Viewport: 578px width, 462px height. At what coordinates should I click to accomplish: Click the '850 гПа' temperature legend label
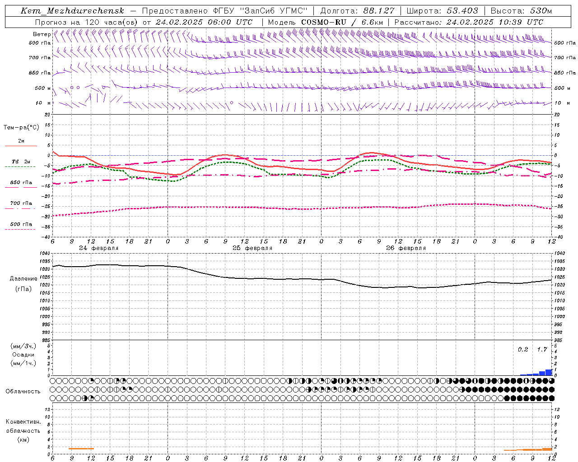21,183
